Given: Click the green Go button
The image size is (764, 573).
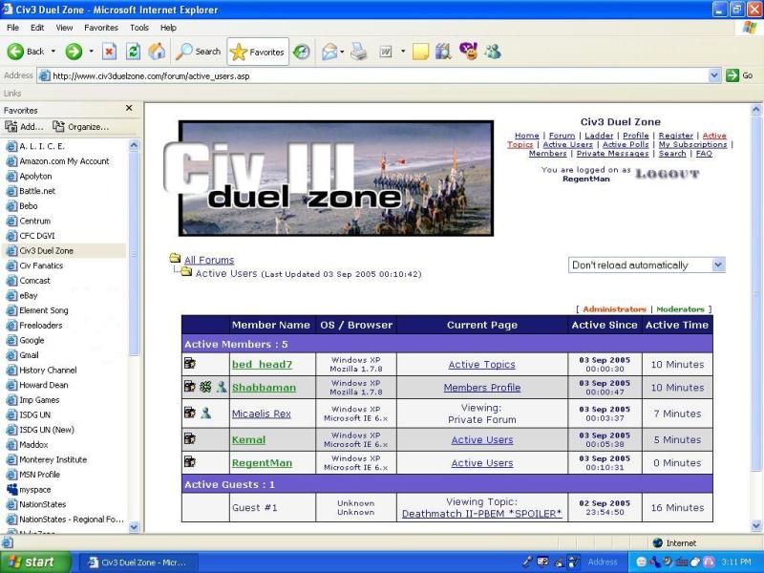Looking at the screenshot, I should [x=739, y=75].
